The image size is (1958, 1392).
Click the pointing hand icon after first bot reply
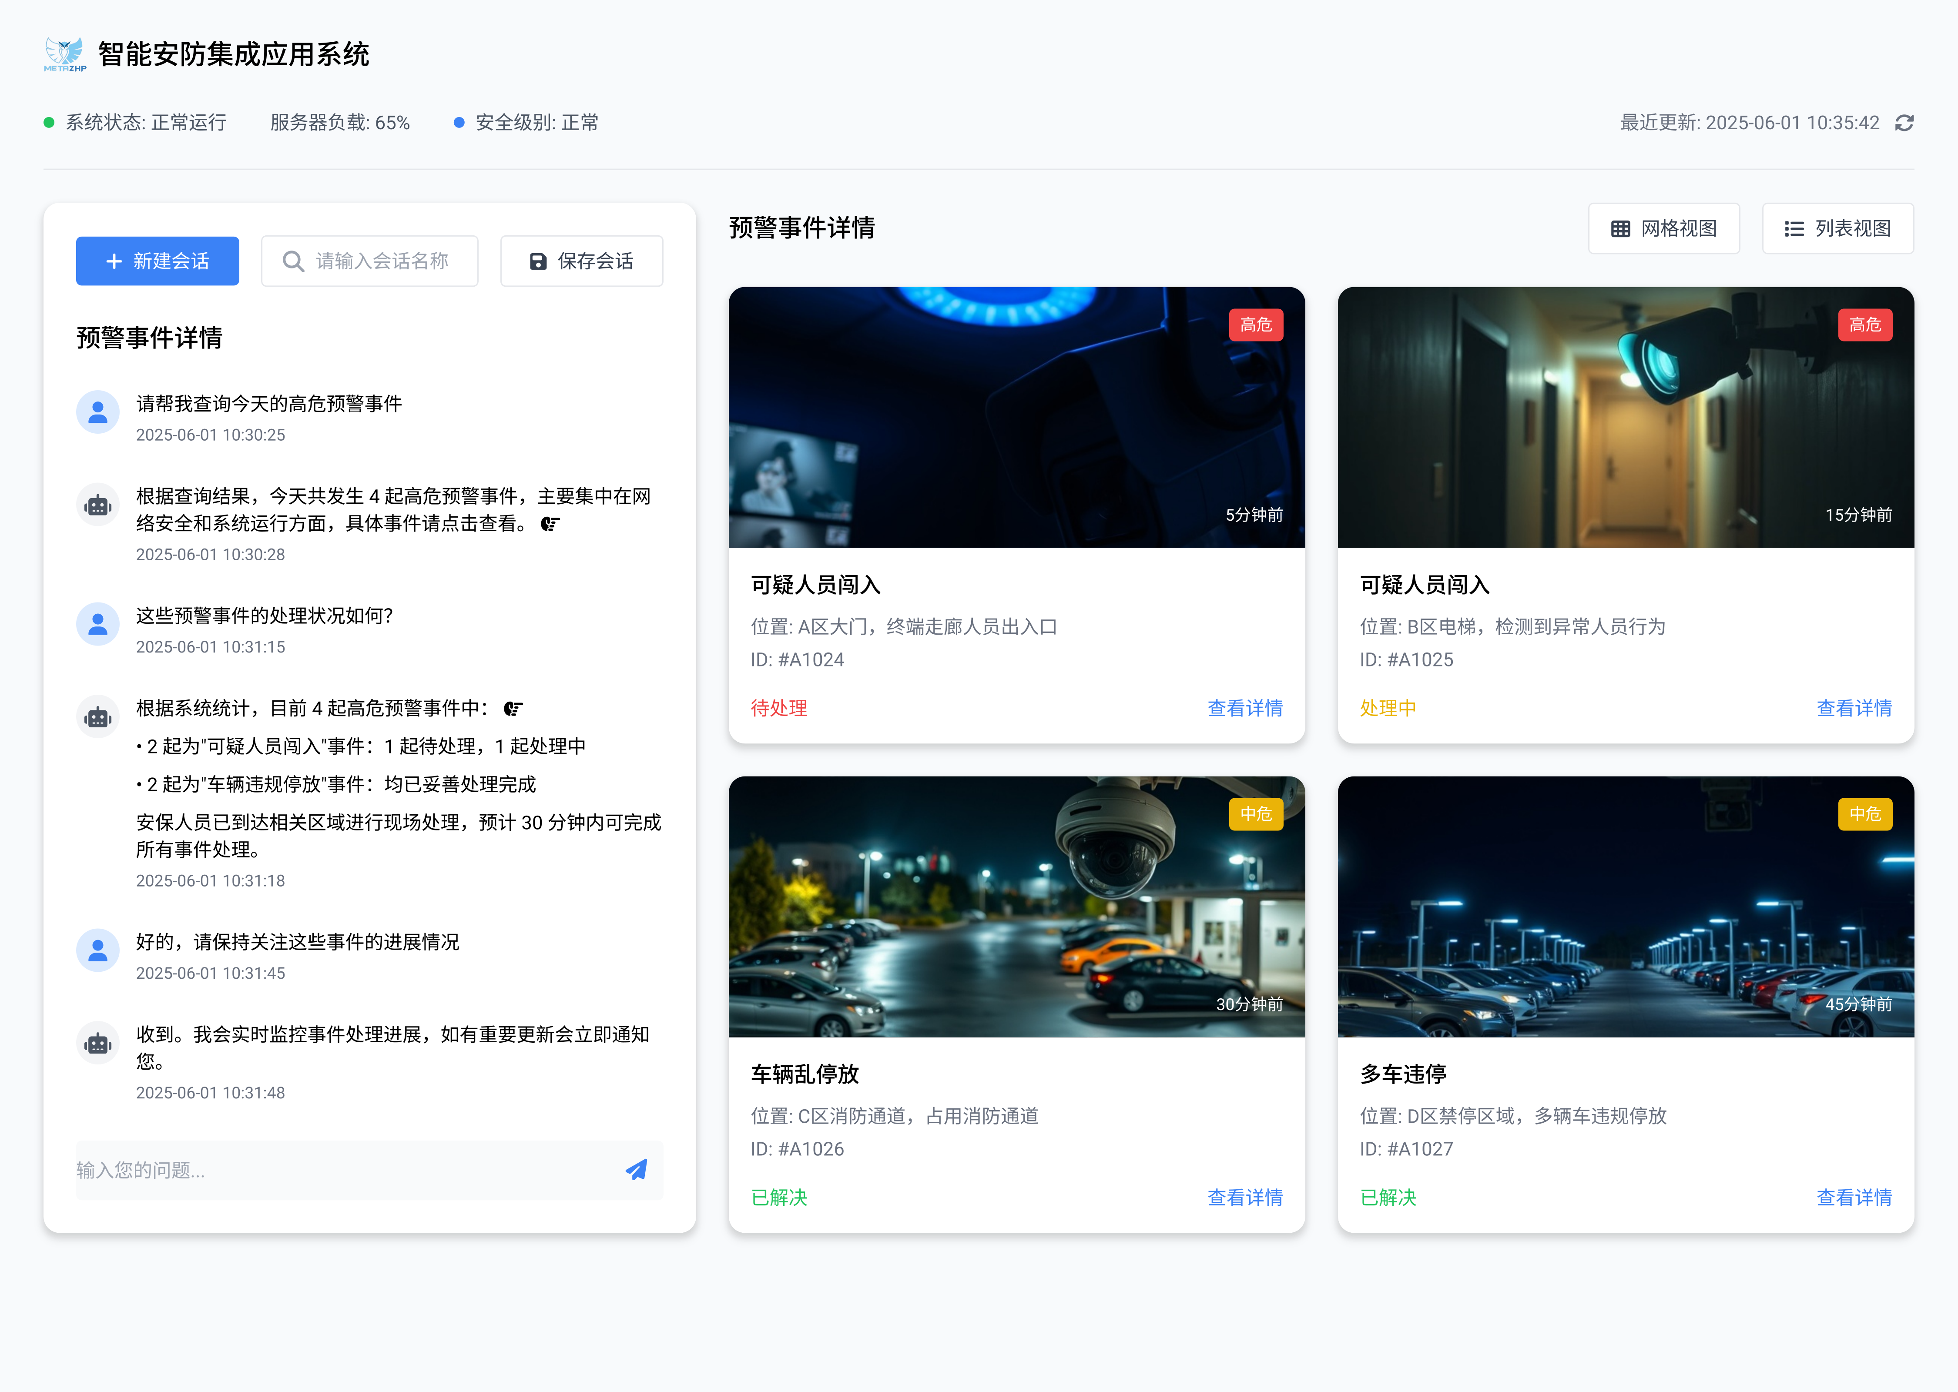point(550,524)
